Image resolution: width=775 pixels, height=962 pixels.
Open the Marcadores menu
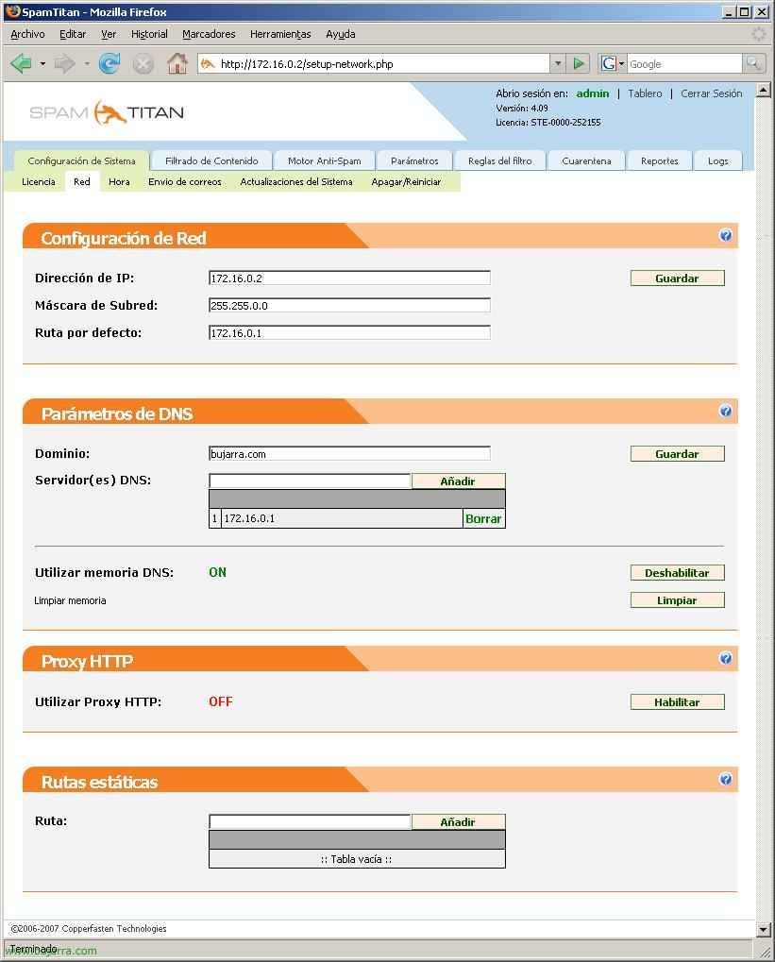(x=209, y=34)
